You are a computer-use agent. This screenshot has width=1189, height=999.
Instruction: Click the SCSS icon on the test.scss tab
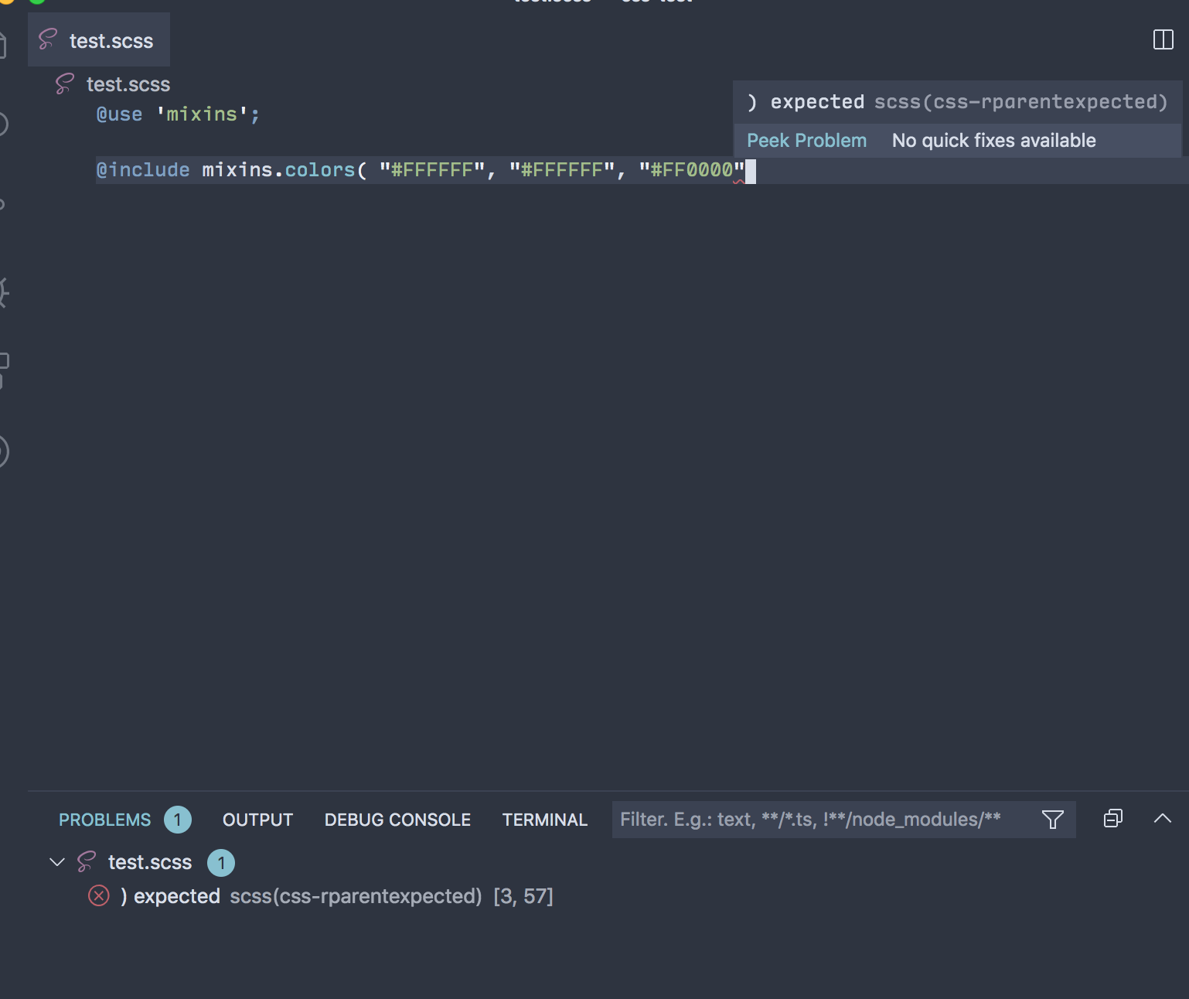coord(46,40)
